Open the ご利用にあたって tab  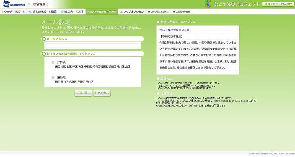[158, 12]
